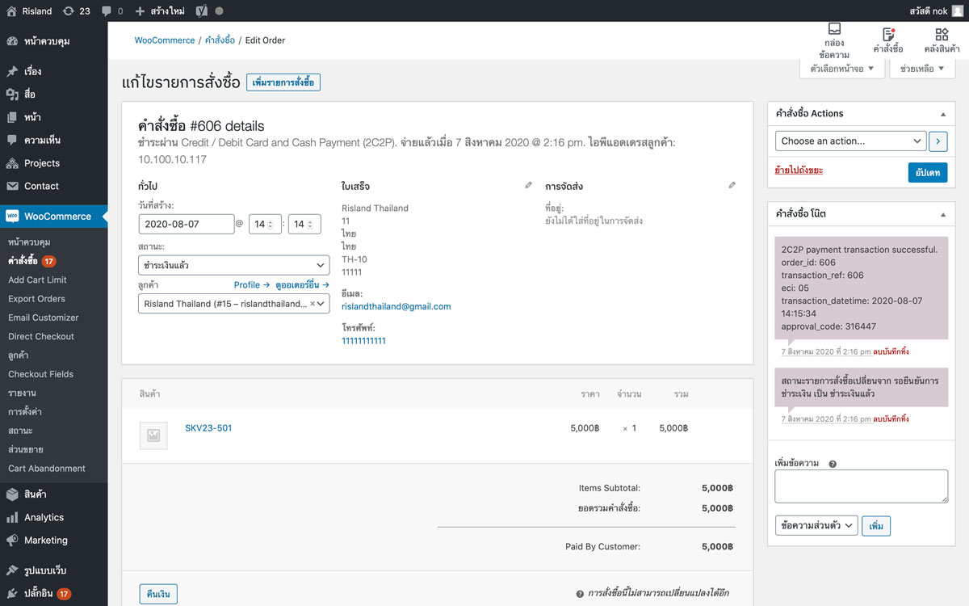Click the help icon next to เพิ่มข้อความ

tap(832, 464)
